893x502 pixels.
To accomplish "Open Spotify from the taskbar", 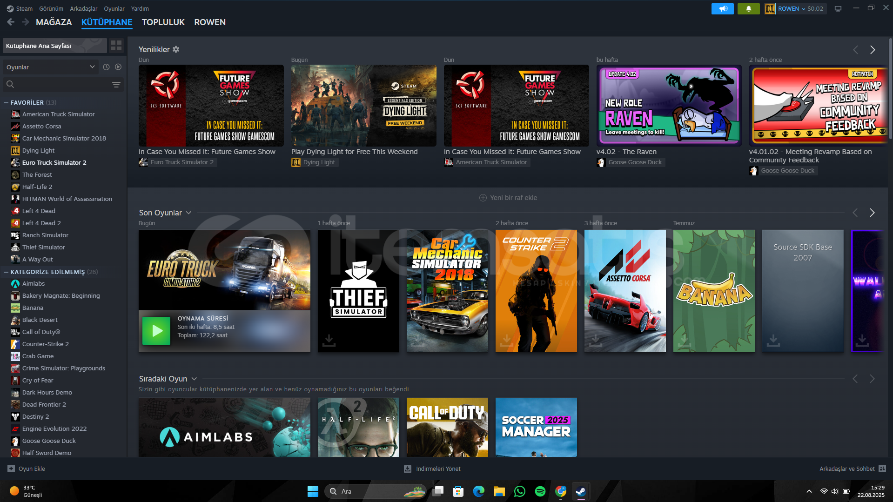I will tap(540, 491).
